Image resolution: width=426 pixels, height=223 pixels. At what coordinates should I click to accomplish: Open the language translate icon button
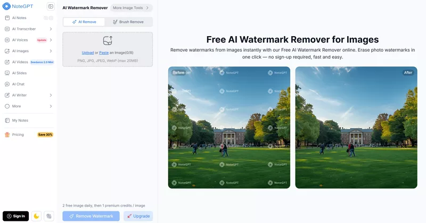point(49,216)
